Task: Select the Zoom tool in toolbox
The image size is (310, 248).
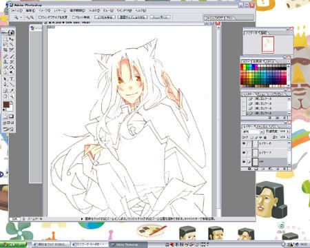Action: coord(12,96)
